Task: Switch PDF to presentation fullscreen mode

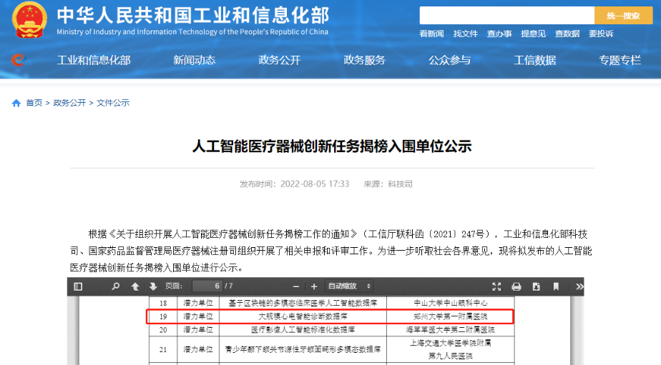Action: click(x=496, y=286)
